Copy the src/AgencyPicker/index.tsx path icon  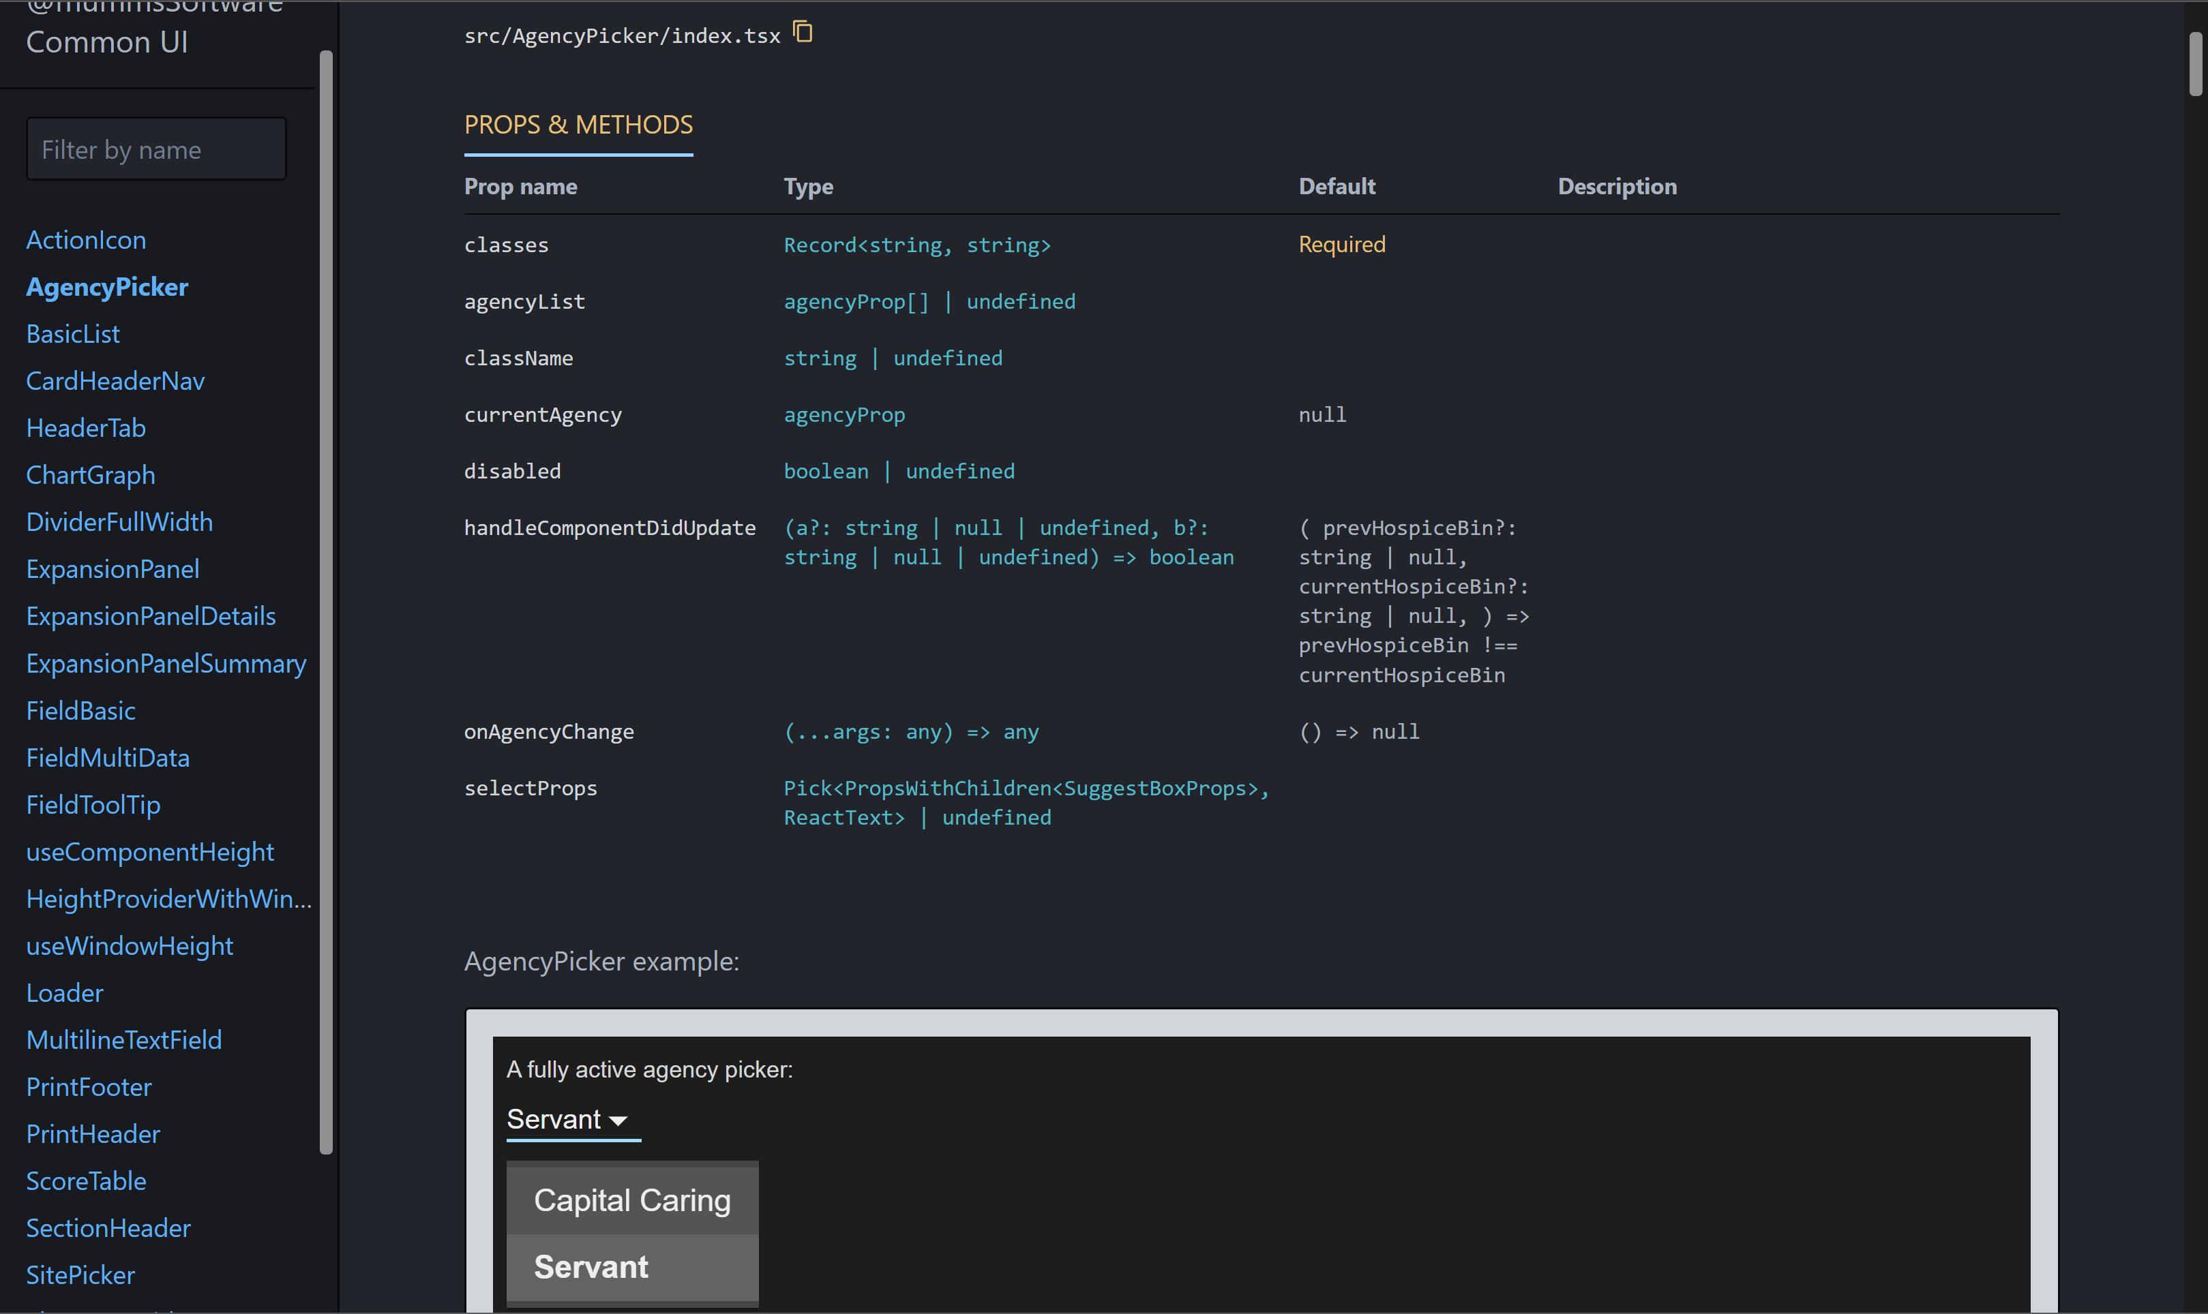[803, 33]
